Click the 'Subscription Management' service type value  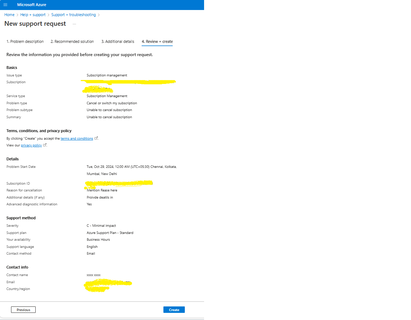(107, 96)
